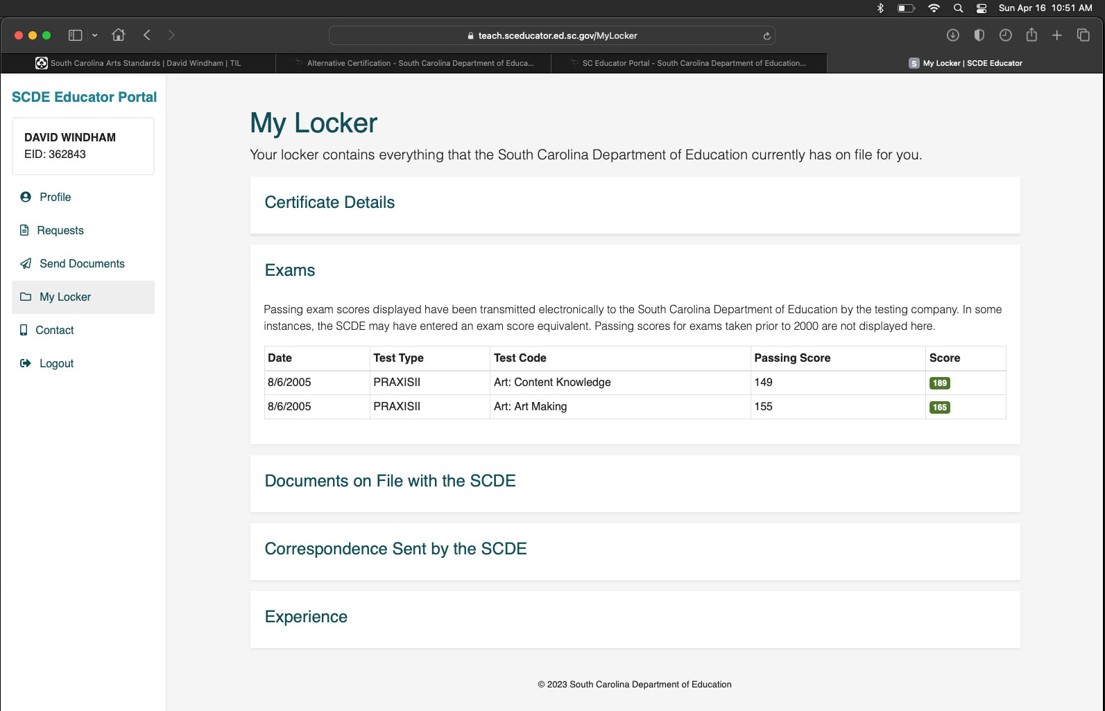
Task: Click the address bar URL field
Action: [551, 35]
